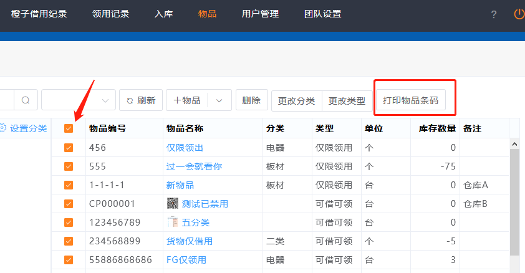The height and width of the screenshot is (273, 525).
Task: Click the search magnifier icon
Action: click(x=26, y=100)
